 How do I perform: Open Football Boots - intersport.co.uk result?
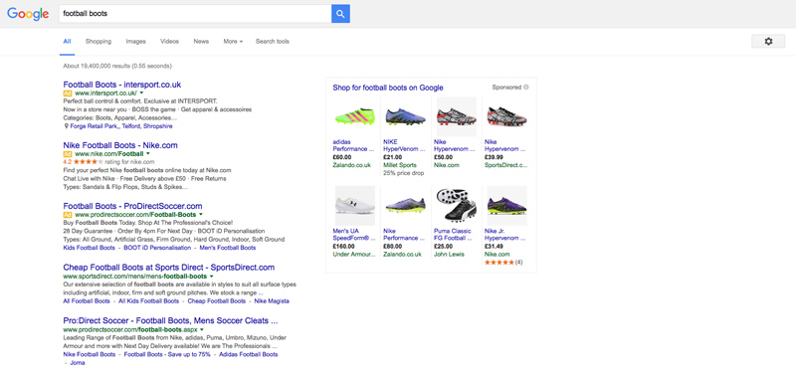[x=121, y=85]
